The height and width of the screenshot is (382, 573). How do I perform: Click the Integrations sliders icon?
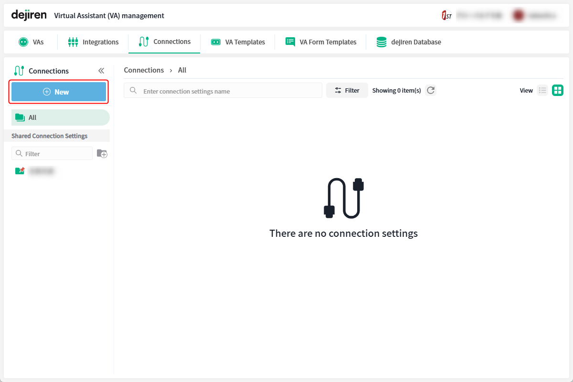(73, 42)
